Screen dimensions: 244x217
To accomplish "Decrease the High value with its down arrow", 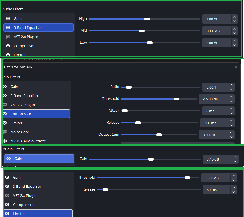I will click(235, 21).
